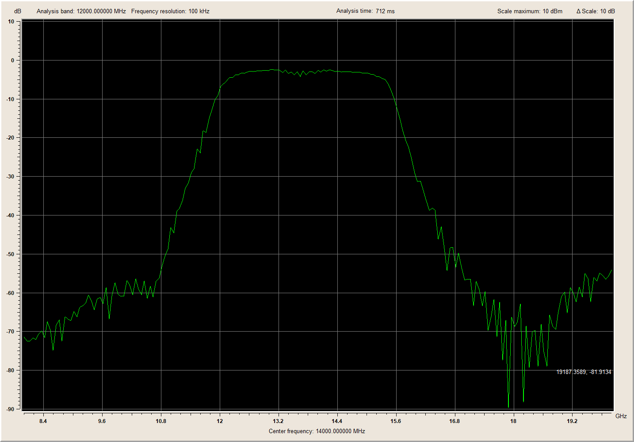Select the Analysis time 712 ms text
Viewport: 634px width, 442px height.
[365, 11]
